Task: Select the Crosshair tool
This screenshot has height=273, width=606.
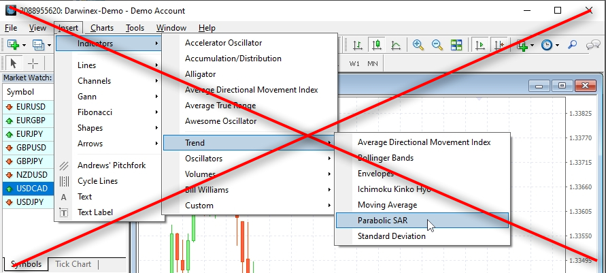Action: click(33, 63)
